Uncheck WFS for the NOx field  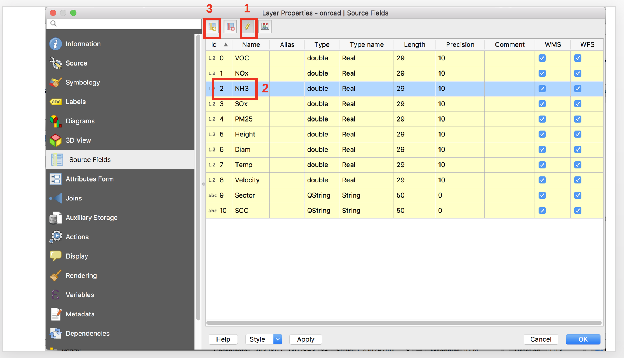(578, 73)
